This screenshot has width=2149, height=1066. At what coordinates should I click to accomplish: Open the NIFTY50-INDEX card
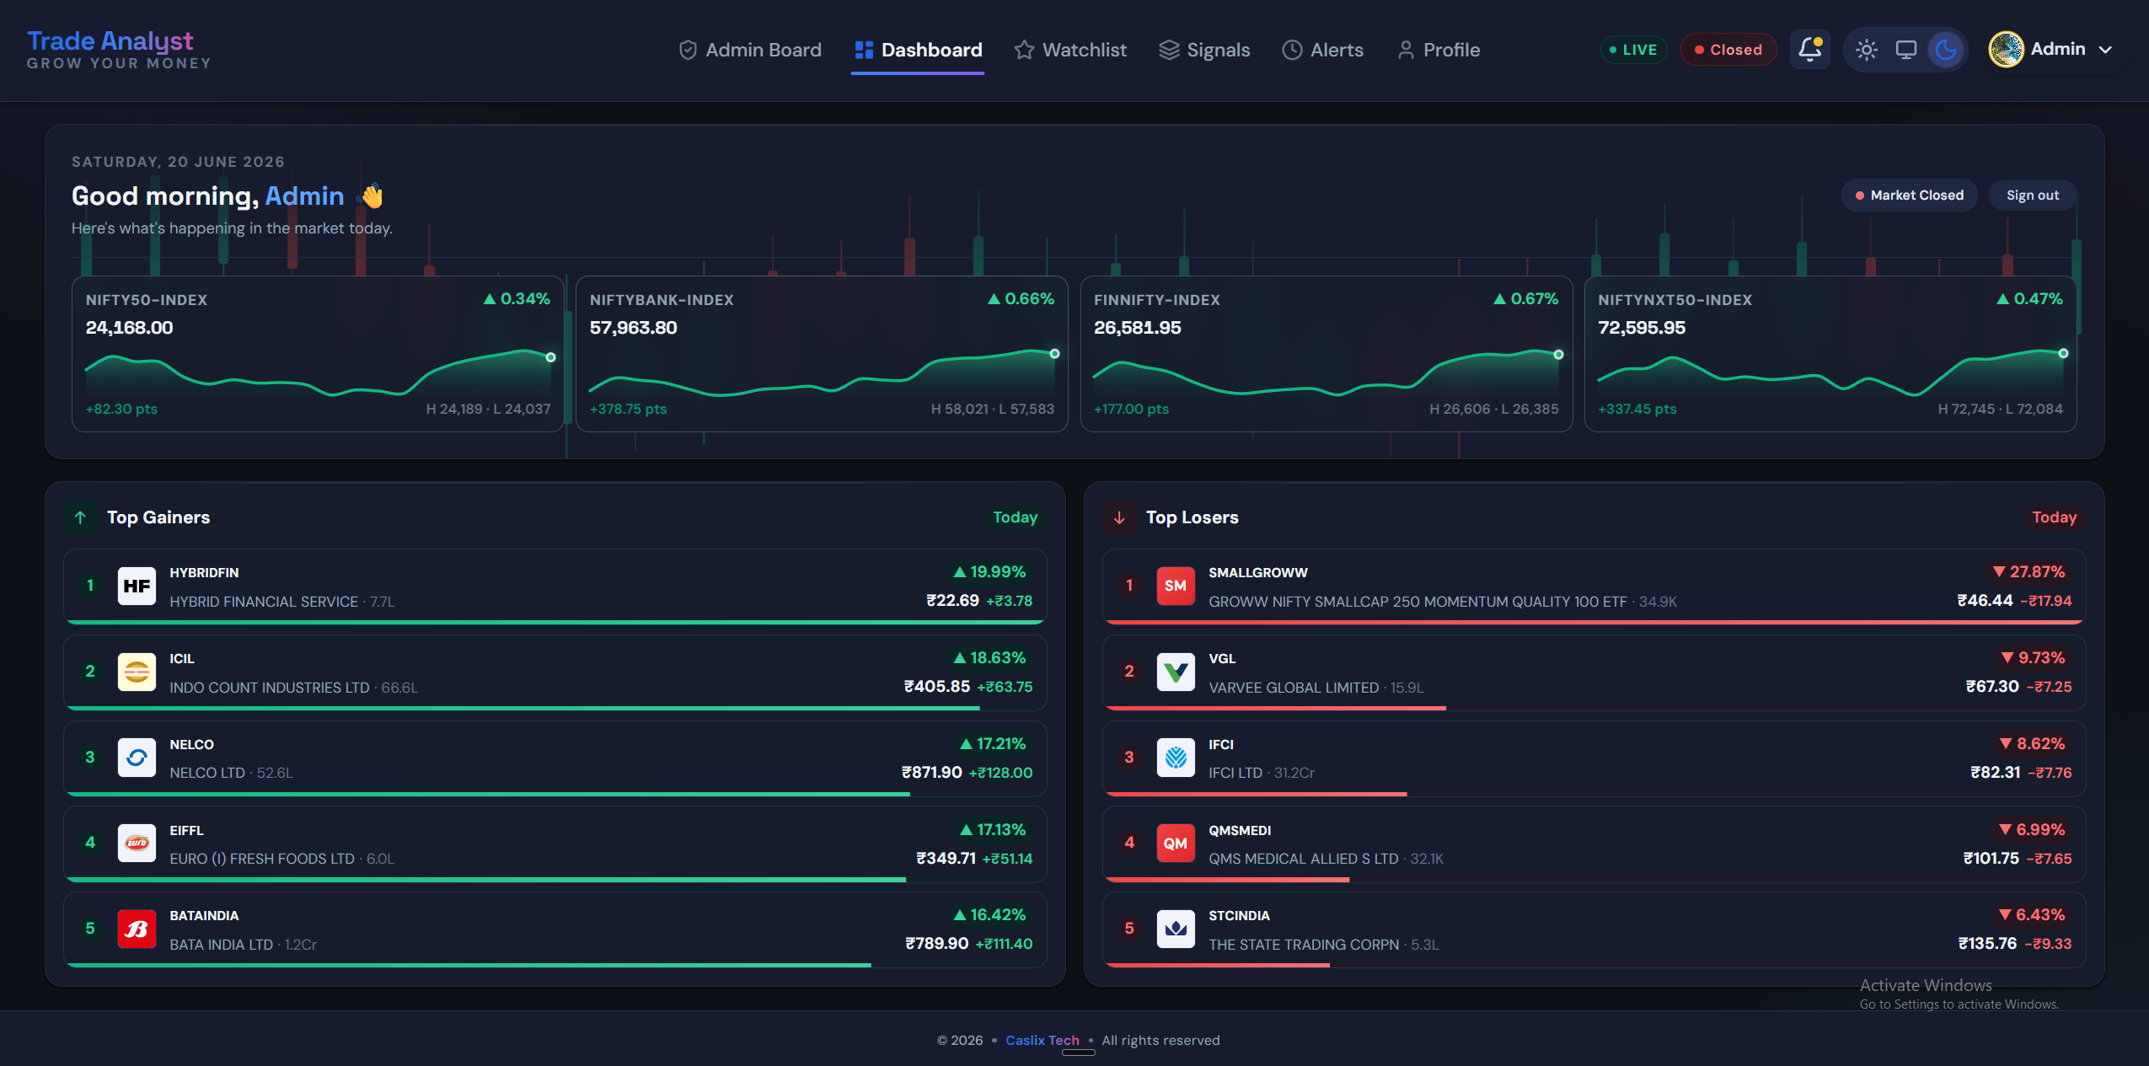pyautogui.click(x=318, y=354)
